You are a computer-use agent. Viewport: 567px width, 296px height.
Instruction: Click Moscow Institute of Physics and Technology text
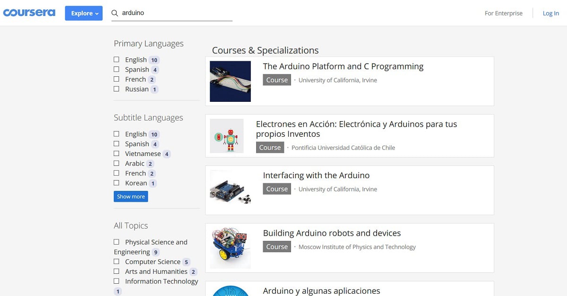357,247
